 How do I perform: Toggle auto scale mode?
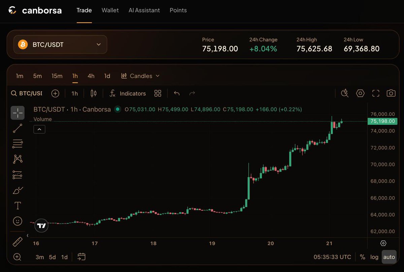click(389, 257)
